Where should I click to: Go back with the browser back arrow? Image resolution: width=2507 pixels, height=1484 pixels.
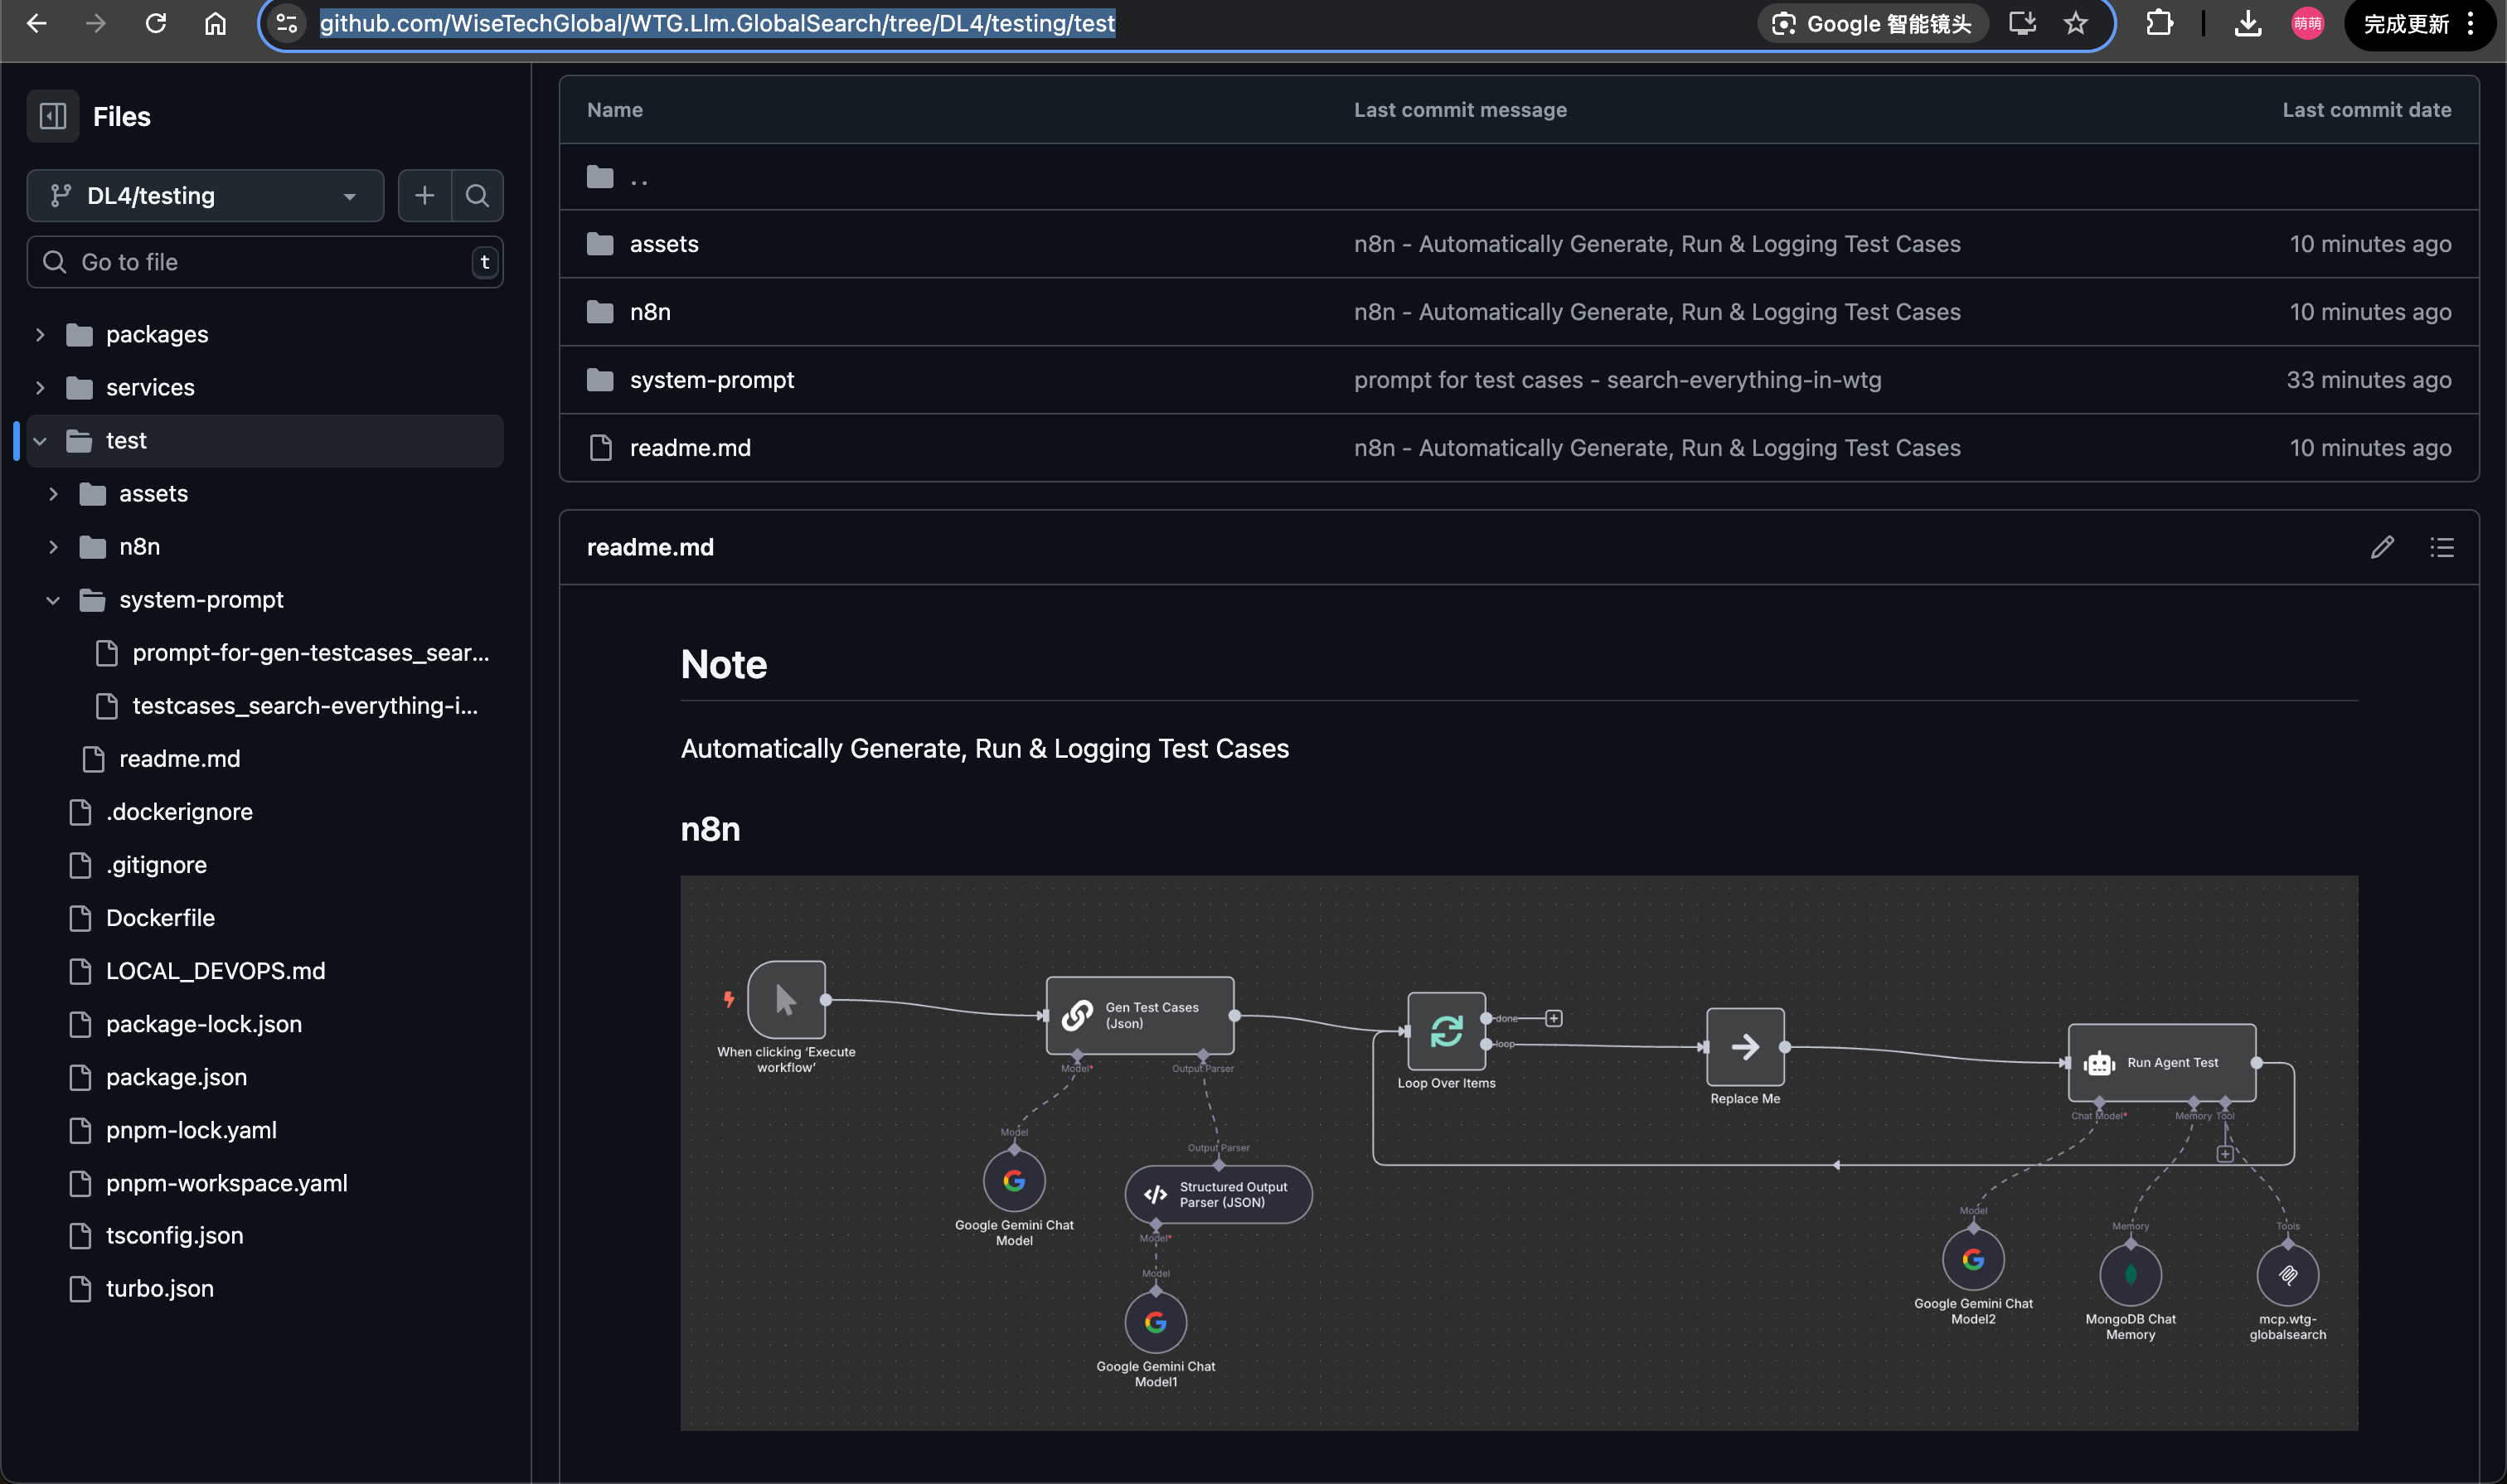pos(37,23)
